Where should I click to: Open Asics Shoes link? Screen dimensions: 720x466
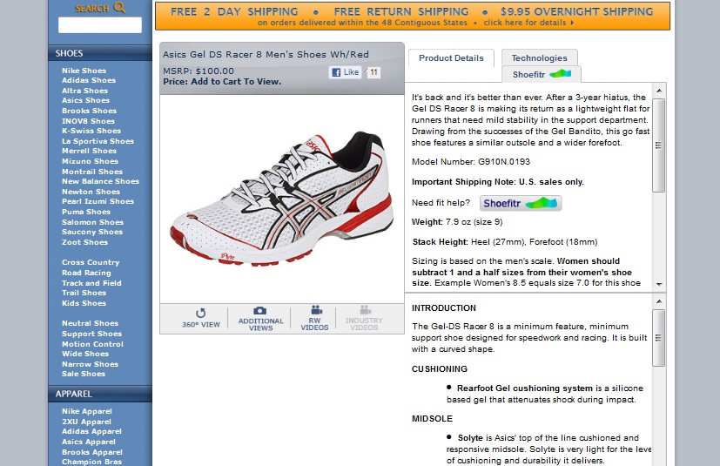(86, 101)
